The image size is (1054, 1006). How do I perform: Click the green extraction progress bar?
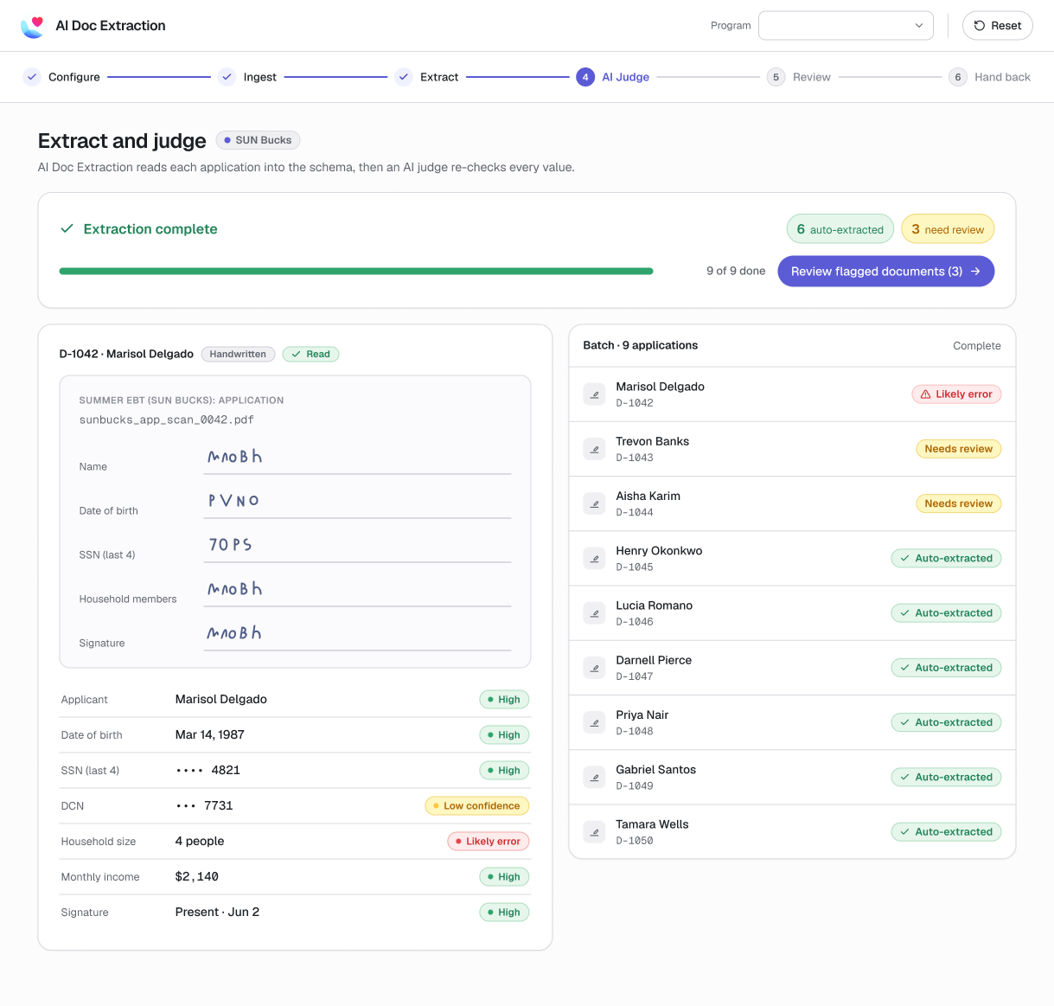(356, 272)
